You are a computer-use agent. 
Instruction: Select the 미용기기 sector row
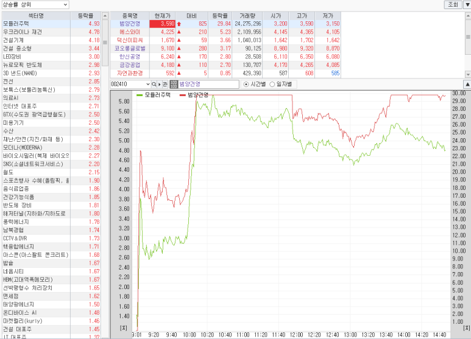(51, 123)
